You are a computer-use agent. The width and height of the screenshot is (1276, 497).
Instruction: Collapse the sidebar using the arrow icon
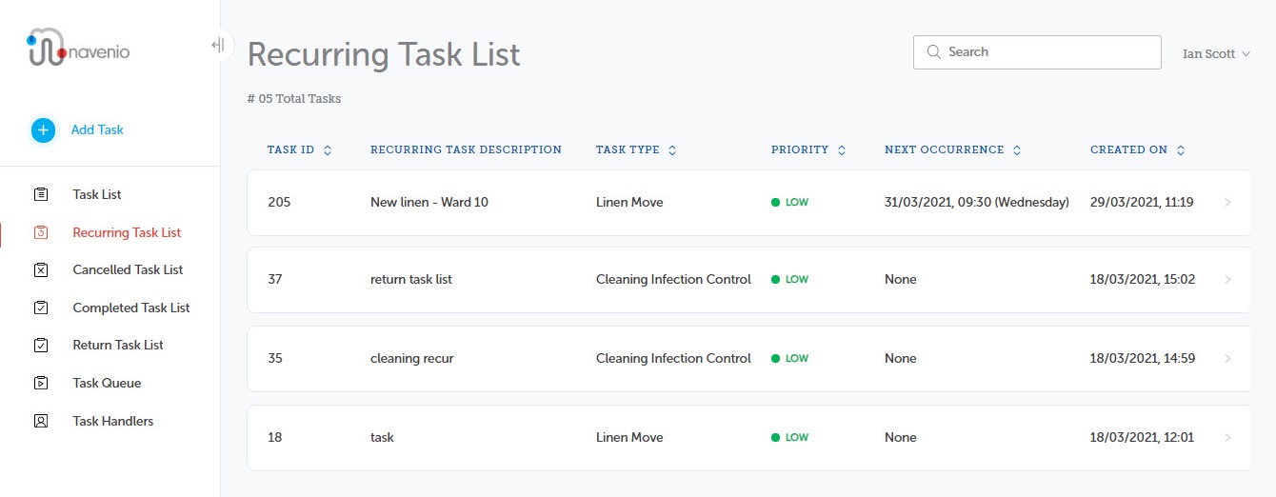click(218, 45)
